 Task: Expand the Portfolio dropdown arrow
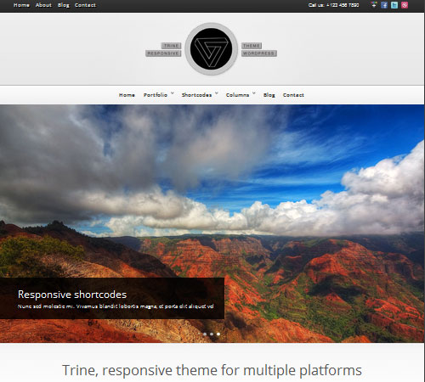tap(172, 93)
